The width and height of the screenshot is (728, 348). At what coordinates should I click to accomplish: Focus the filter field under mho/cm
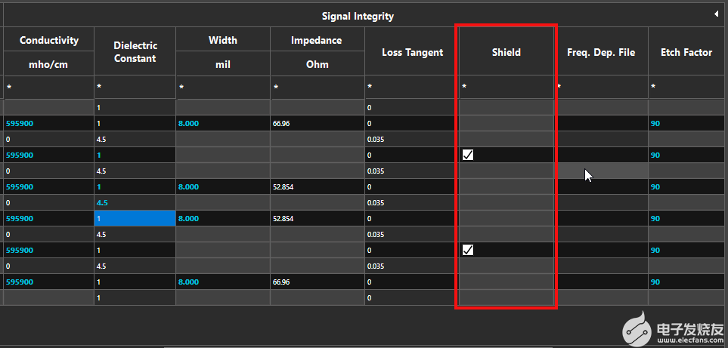(x=49, y=87)
